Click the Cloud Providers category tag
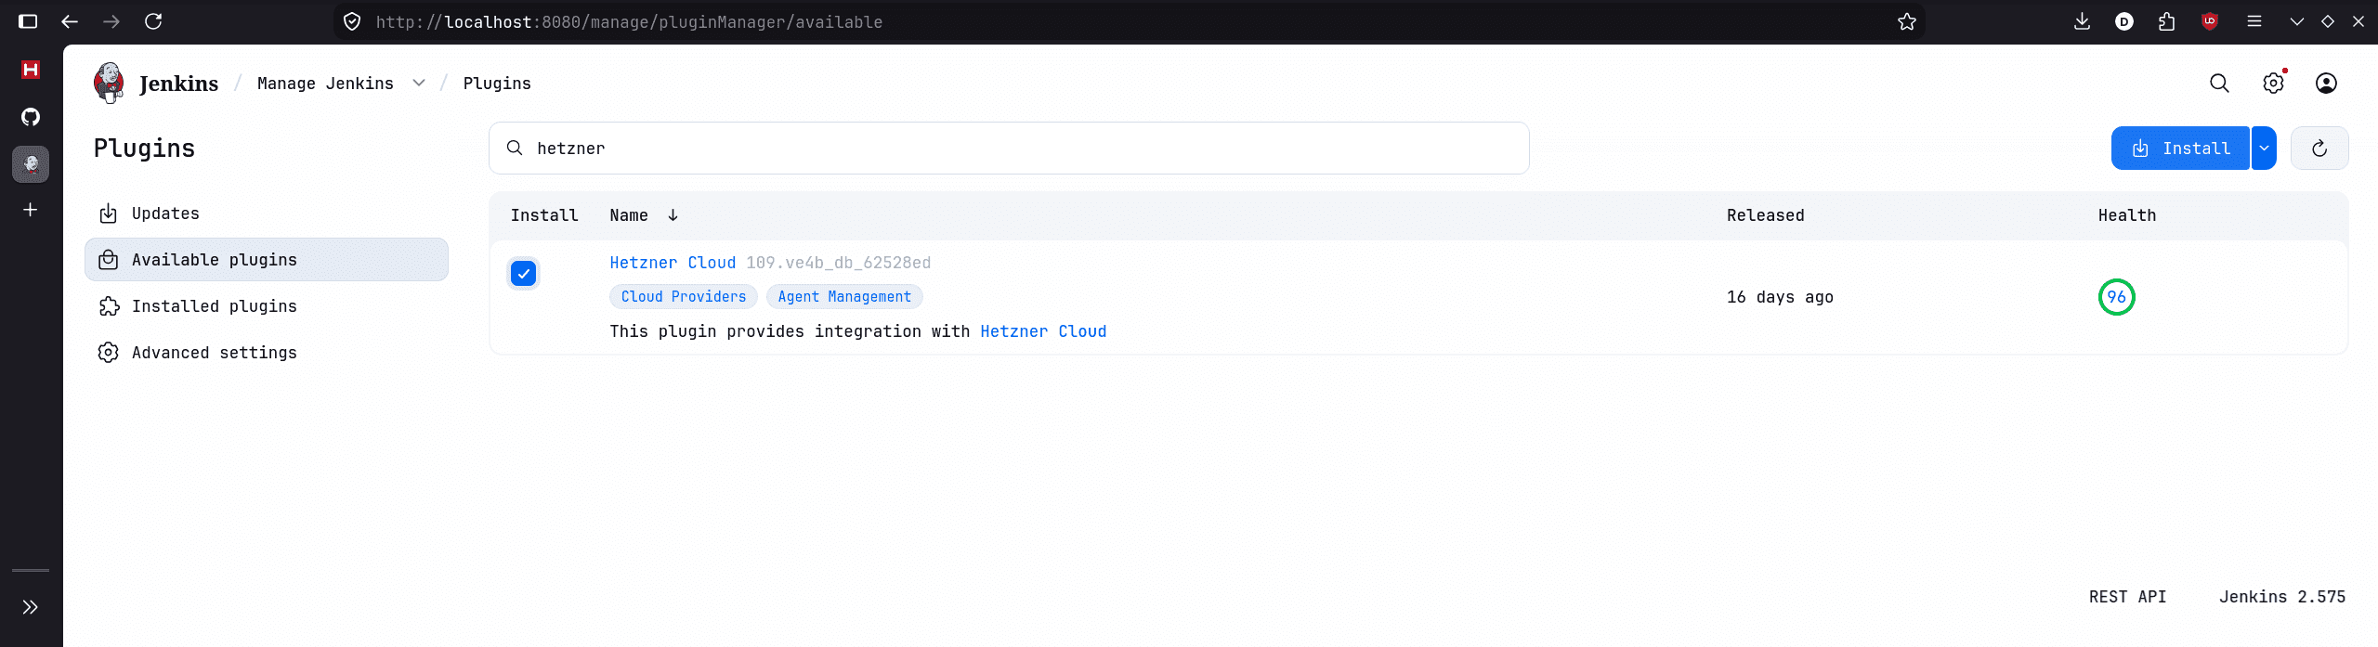The width and height of the screenshot is (2378, 647). pos(684,297)
